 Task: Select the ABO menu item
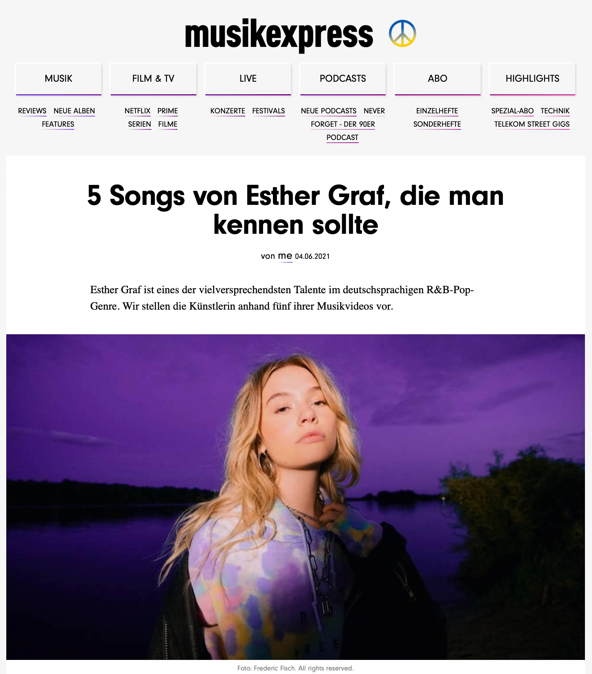click(438, 79)
